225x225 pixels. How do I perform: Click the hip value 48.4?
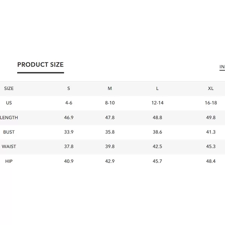(x=211, y=161)
